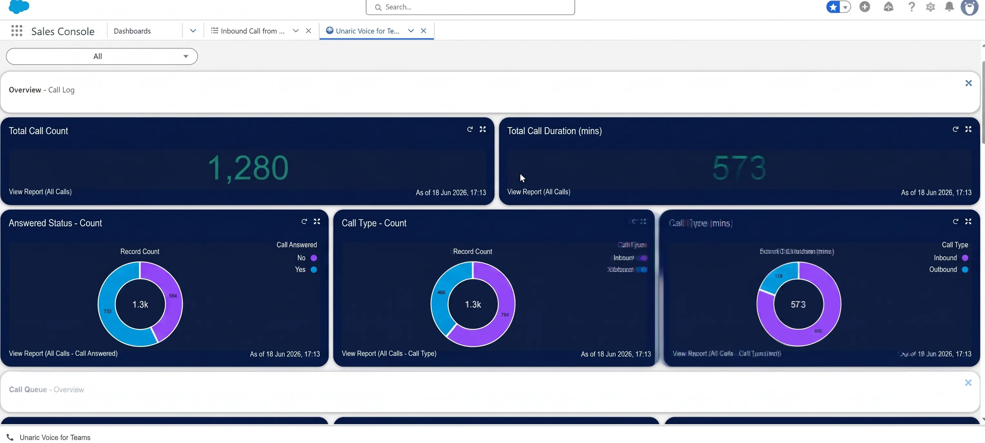
Task: Dismiss the Overview - Call Log section
Action: [968, 83]
